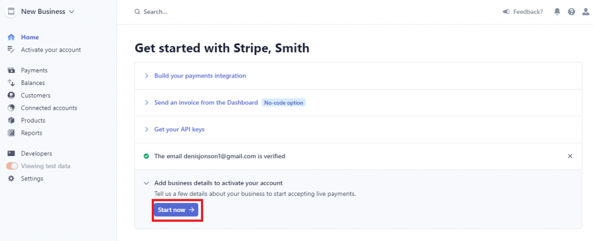Go to Connected accounts in sidebar

point(49,108)
